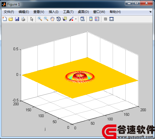
Task: Click the New Figure icon
Action: tap(5, 19)
